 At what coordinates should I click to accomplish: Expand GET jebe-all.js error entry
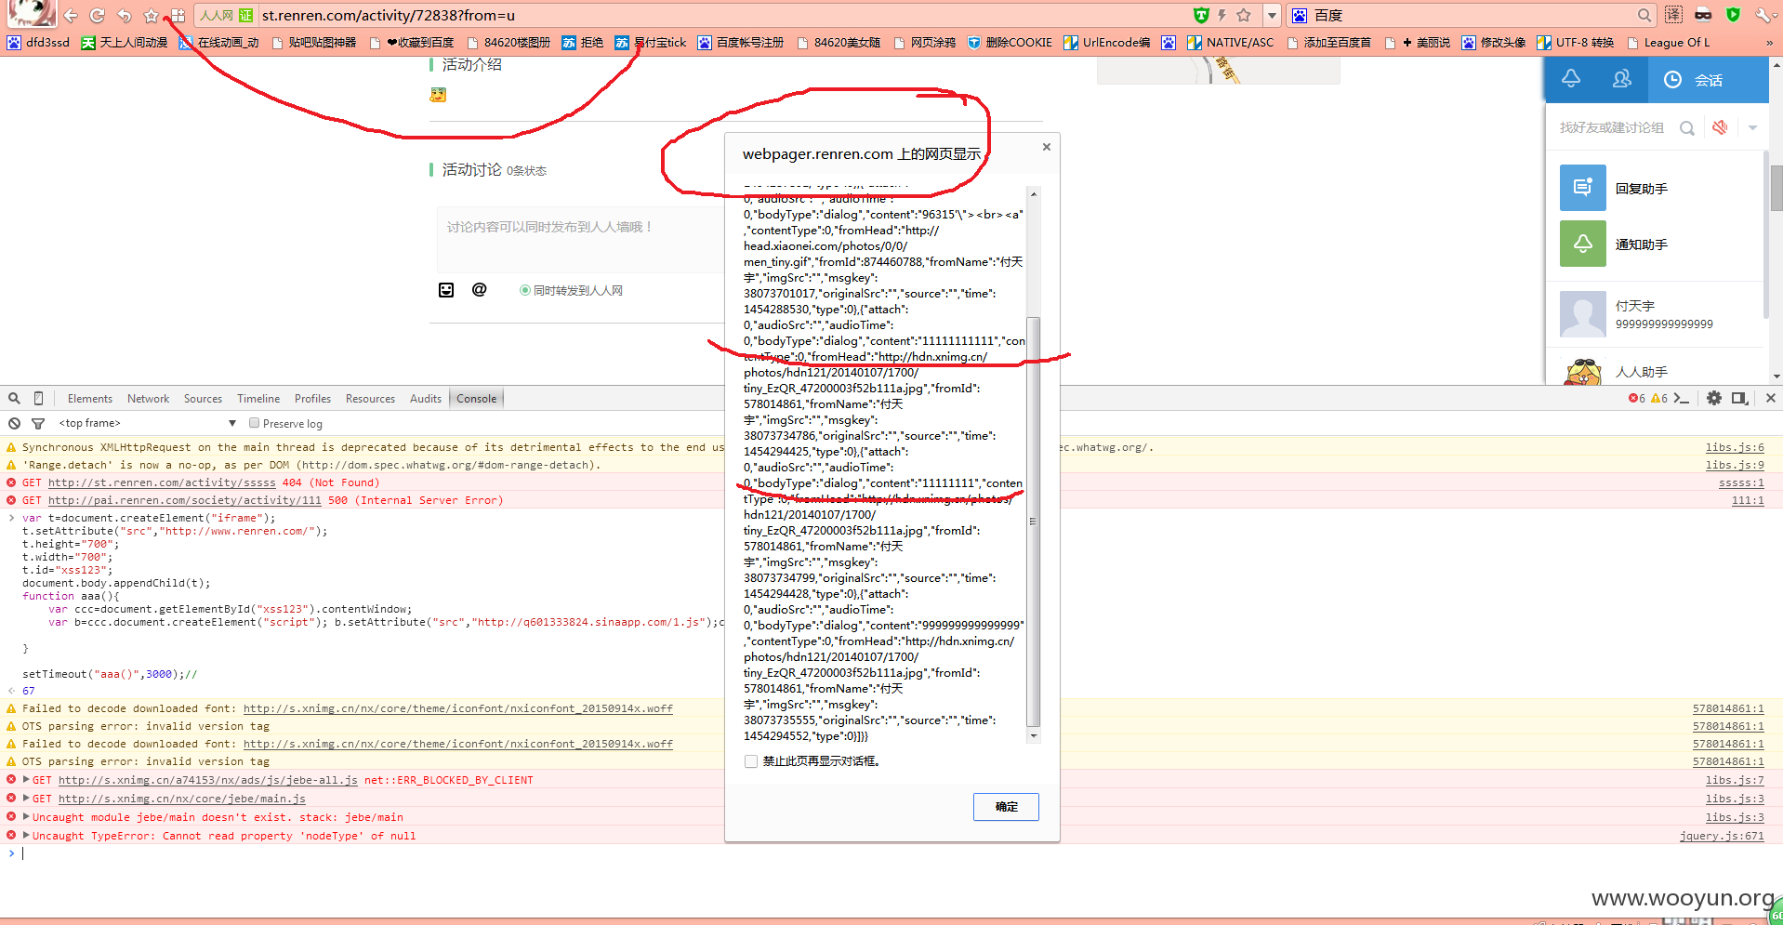pos(26,780)
